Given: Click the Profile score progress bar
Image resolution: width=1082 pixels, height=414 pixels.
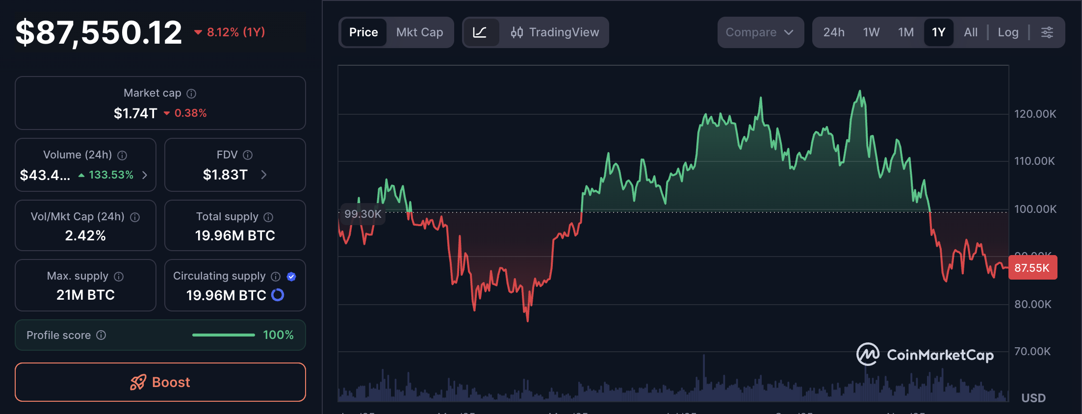Looking at the screenshot, I should [x=223, y=335].
